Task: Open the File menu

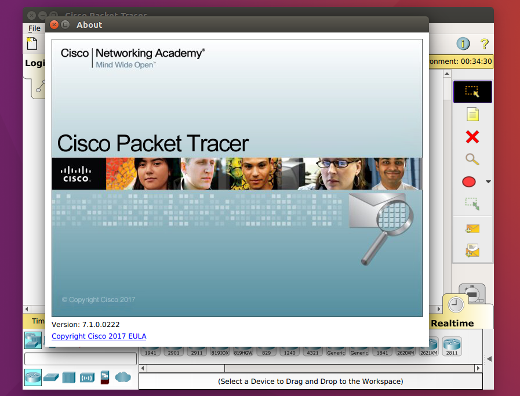Action: (34, 28)
